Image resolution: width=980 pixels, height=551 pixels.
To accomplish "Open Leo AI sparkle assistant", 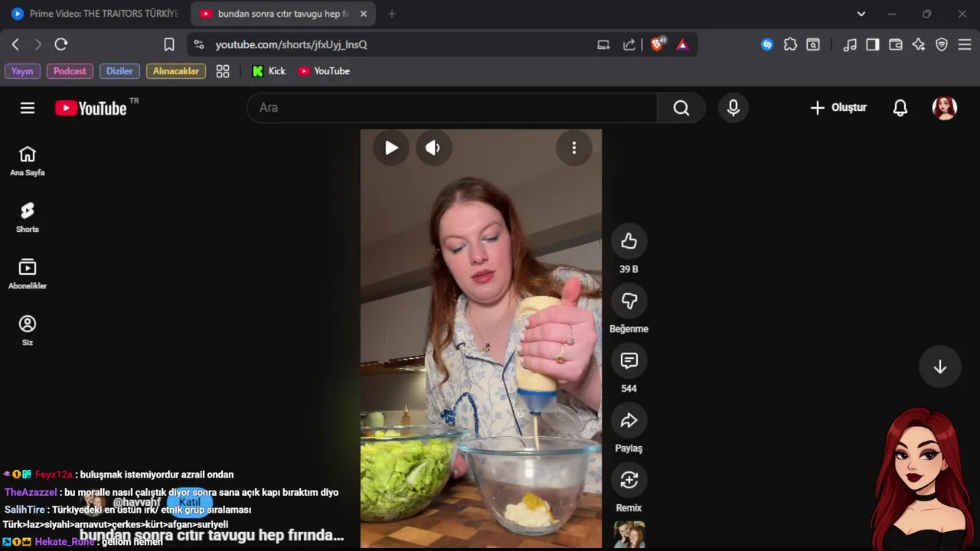I will (919, 44).
